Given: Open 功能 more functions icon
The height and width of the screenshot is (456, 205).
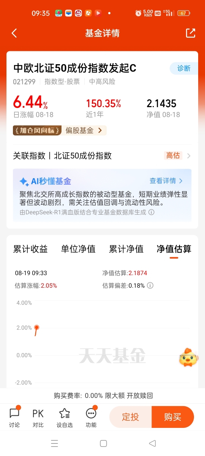Looking at the screenshot, I should 91,417.
